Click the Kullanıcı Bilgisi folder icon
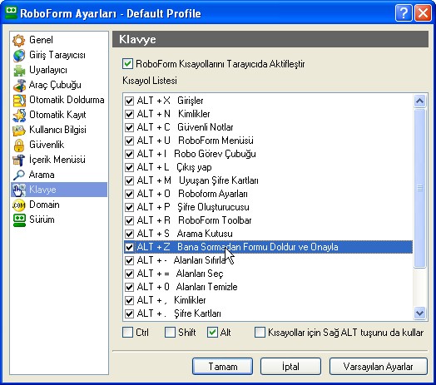Viewport: 436px width, 385px height. 19,130
